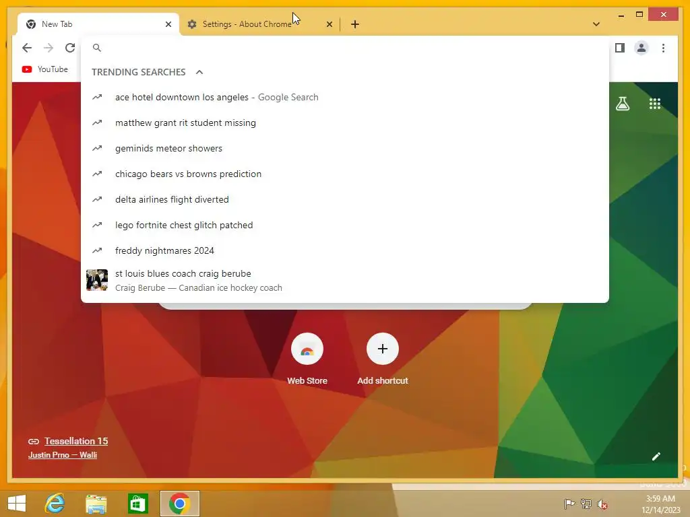Choose 'st louis blues coach craig berube'
Image resolution: width=690 pixels, height=517 pixels.
(345, 280)
